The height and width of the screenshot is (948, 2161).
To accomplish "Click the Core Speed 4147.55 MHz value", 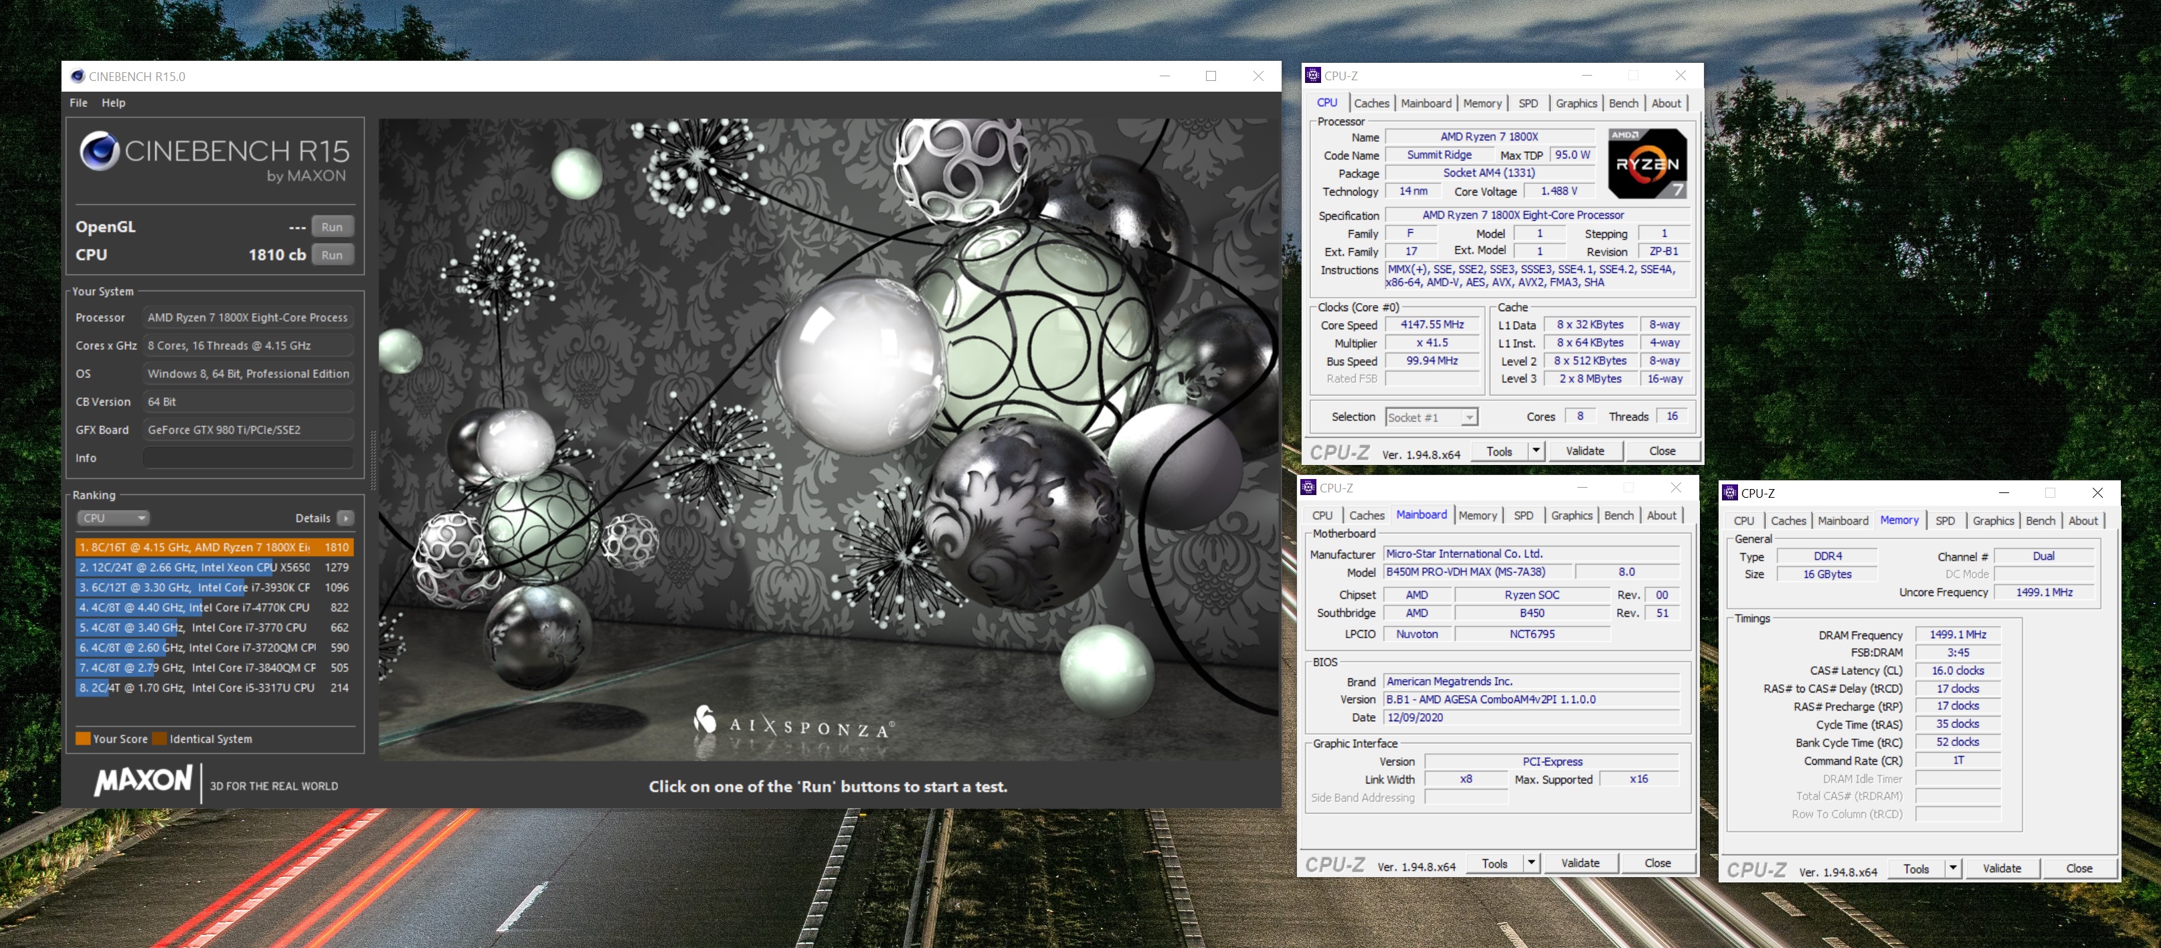I will pyautogui.click(x=1431, y=324).
